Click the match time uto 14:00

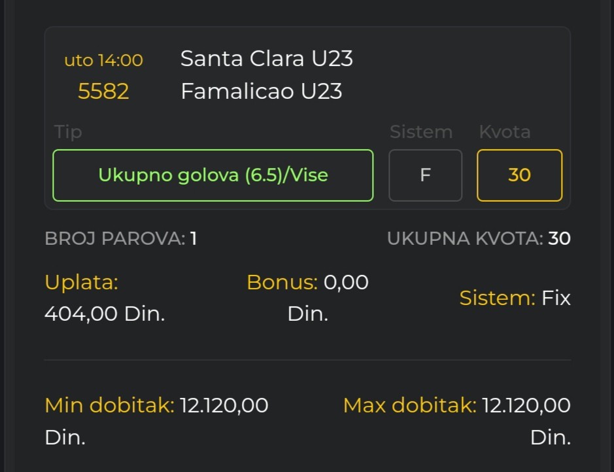pyautogui.click(x=103, y=60)
